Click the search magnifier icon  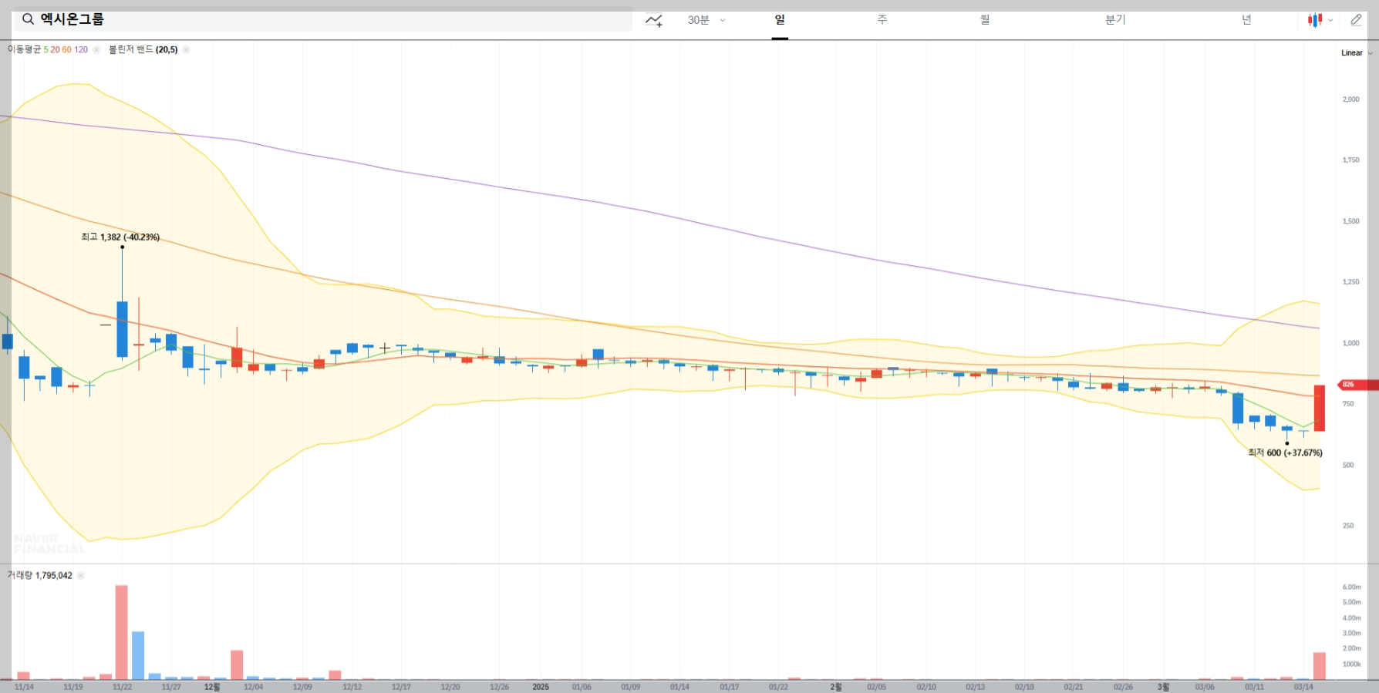click(x=28, y=19)
